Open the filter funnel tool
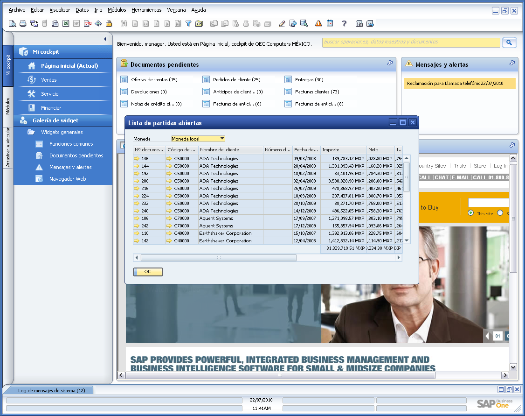Screen dimensions: 525x416 (188, 23)
